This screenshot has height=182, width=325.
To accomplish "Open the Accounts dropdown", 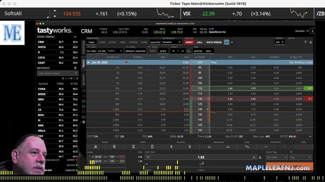I will [x=302, y=31].
